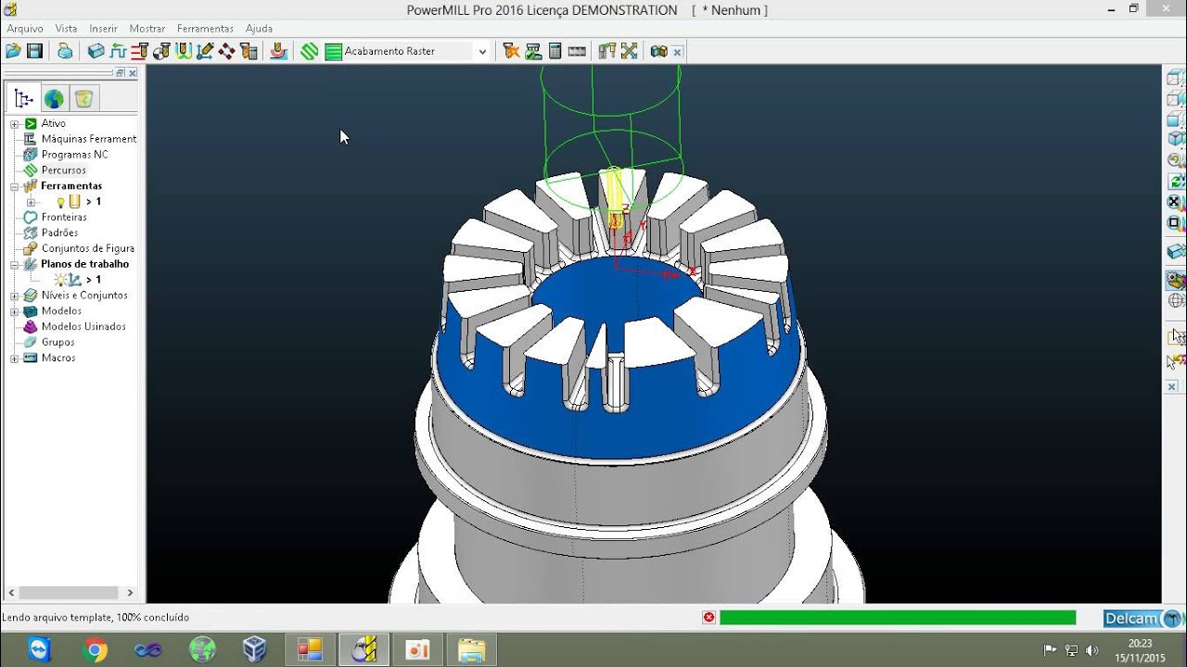Open toolpath strategies icon
The height and width of the screenshot is (667, 1187).
tap(278, 51)
